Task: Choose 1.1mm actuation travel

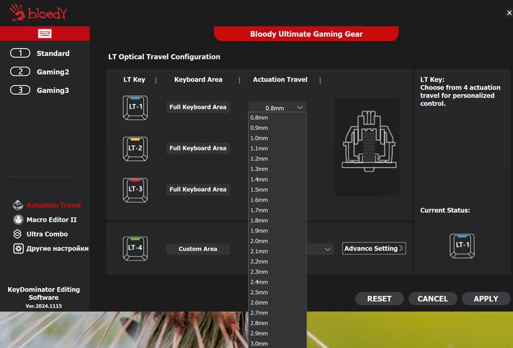Action: point(277,149)
